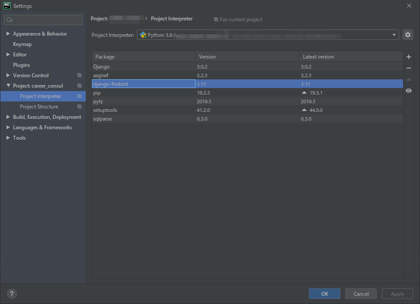Click search magnifier icon in settings
420x304 pixels.
10,20
